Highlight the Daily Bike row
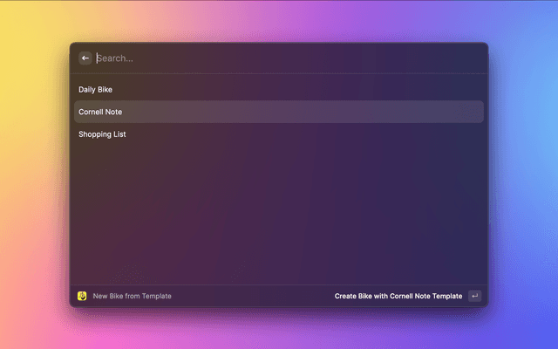 pos(279,89)
